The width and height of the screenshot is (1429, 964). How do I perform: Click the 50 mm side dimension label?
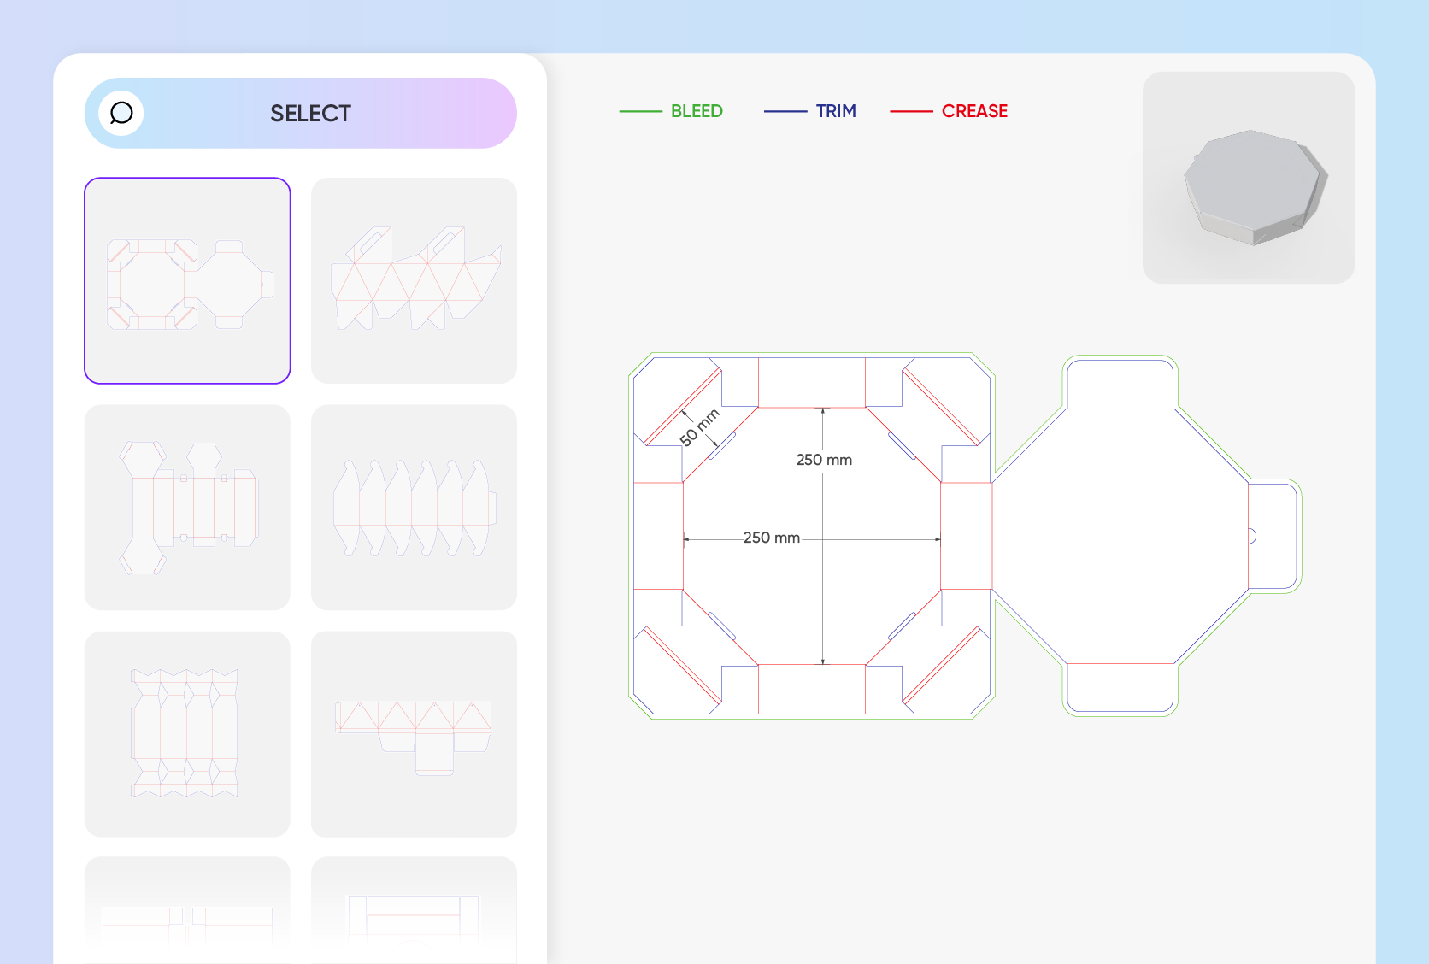(700, 427)
